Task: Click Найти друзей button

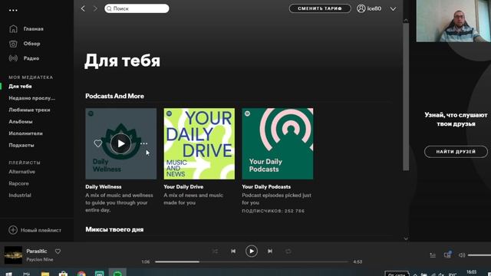Action: pos(456,152)
